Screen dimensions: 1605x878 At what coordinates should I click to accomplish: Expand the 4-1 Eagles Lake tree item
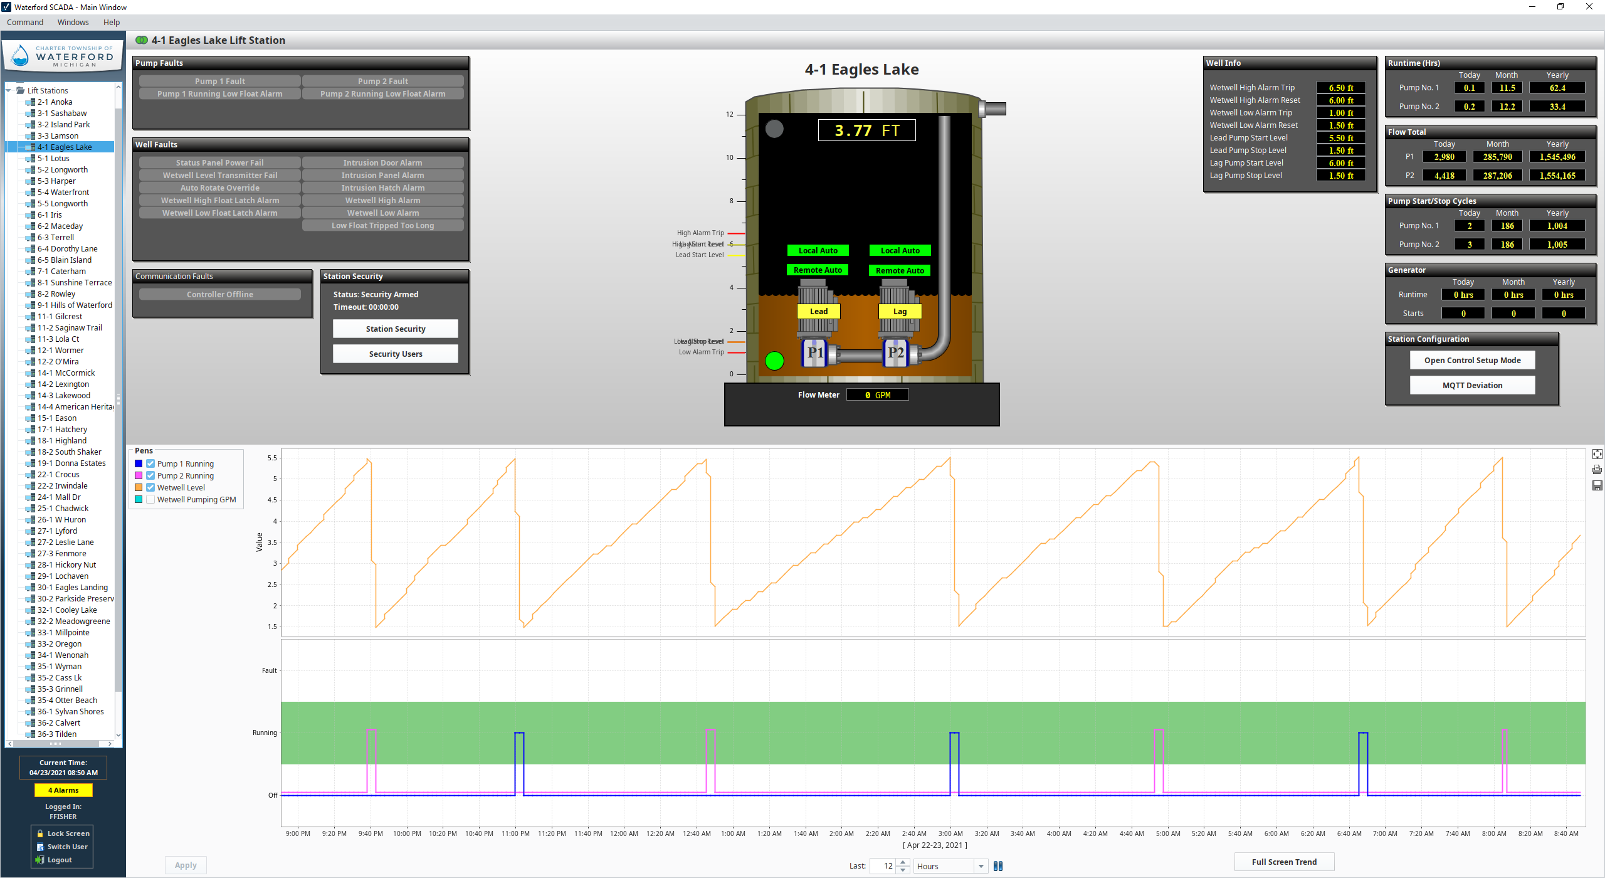coord(16,146)
